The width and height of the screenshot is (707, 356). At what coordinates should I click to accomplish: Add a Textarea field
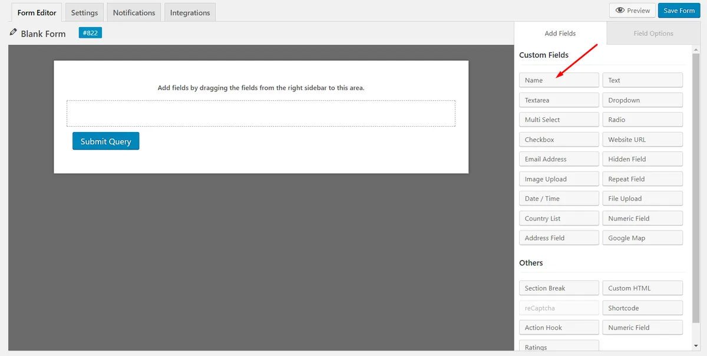click(x=559, y=100)
